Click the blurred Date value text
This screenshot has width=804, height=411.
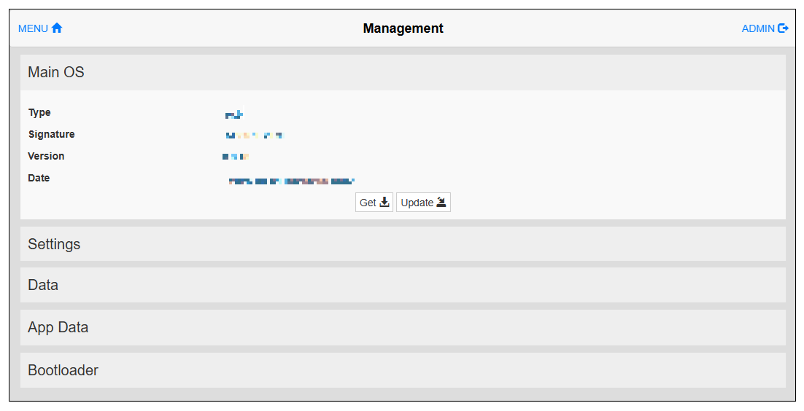[x=290, y=181]
